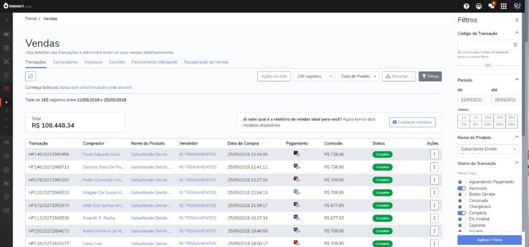Open the dashboard icon in sidebar
Screen dimensions: 529x247
click(x=6, y=35)
